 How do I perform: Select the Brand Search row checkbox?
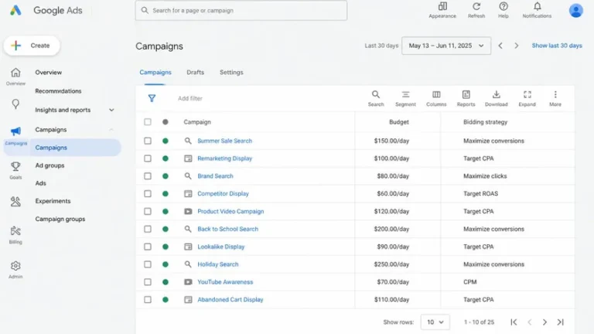pos(148,176)
